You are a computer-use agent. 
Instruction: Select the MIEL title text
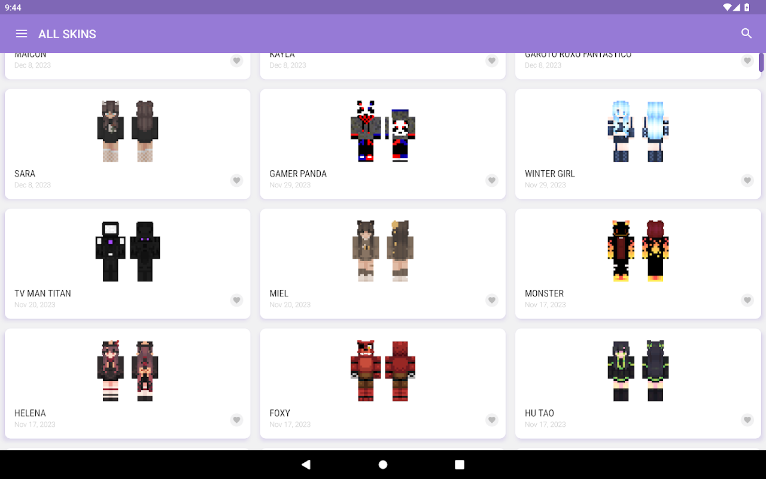pyautogui.click(x=279, y=293)
